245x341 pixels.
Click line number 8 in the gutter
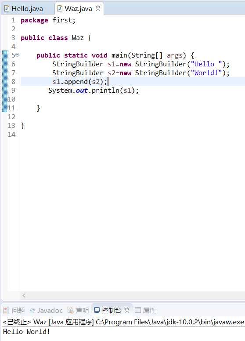[13, 82]
